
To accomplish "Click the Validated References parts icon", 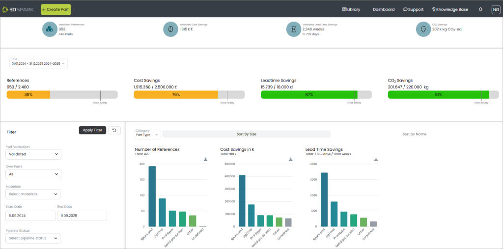I will 50,29.
